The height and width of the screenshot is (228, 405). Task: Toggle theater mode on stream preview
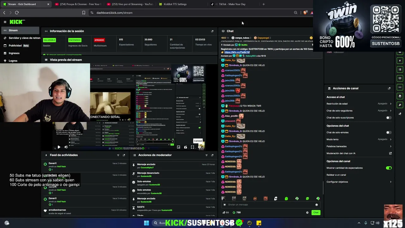[185, 147]
